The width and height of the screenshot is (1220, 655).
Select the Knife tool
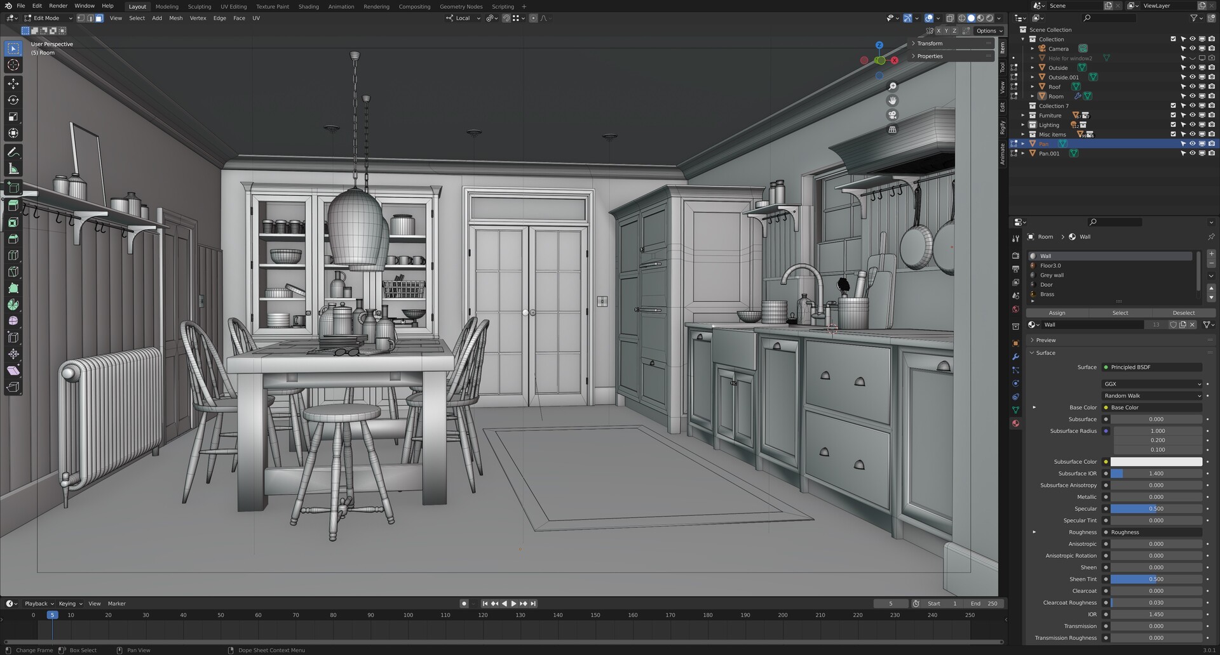point(13,272)
